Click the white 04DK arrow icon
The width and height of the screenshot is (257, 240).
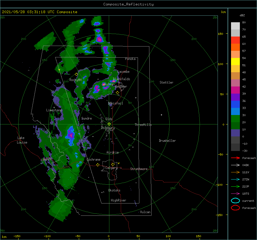(235, 165)
